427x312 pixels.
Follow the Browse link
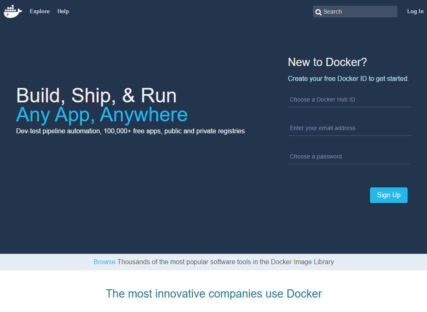[x=104, y=262]
